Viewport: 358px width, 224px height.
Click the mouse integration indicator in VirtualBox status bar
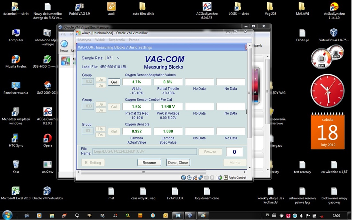(x=220, y=178)
